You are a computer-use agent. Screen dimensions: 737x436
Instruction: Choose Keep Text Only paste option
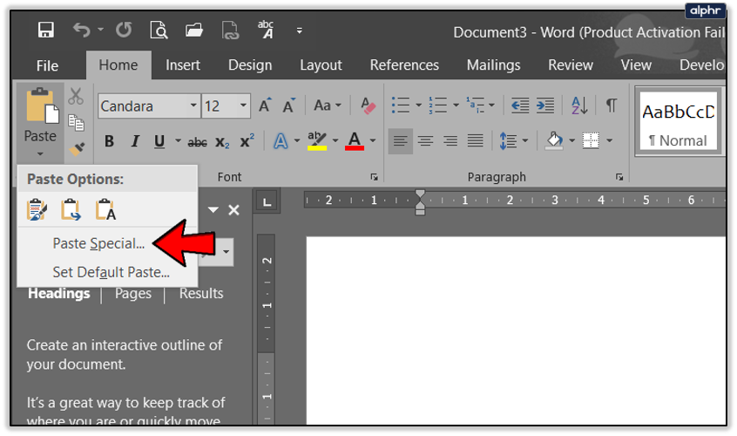click(105, 210)
